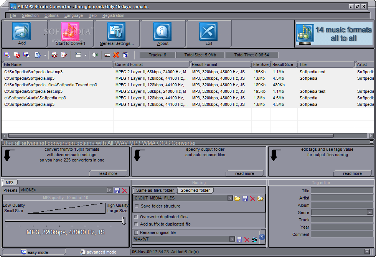Expand the Presets dropdown
The height and width of the screenshot is (257, 376).
coord(110,190)
